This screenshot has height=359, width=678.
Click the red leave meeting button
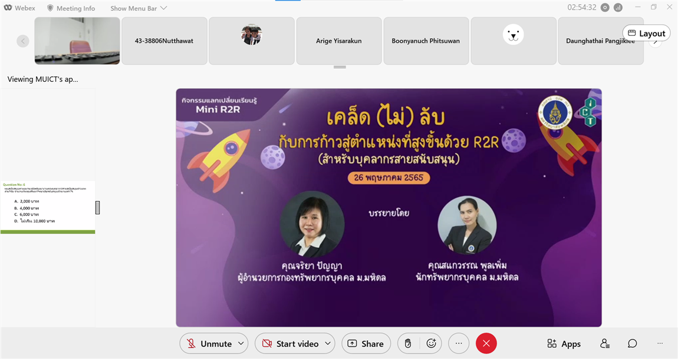486,344
